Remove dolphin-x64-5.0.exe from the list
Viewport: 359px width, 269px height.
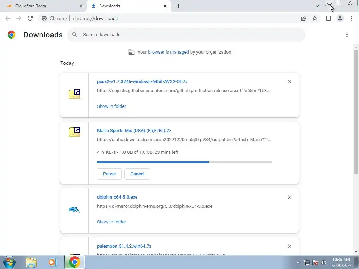[x=289, y=197]
